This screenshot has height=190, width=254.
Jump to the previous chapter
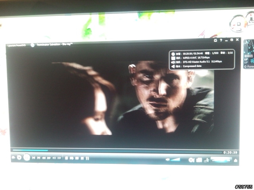pos(33,158)
